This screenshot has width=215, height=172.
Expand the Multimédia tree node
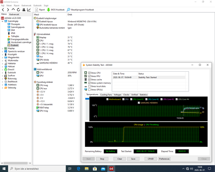point(2,60)
